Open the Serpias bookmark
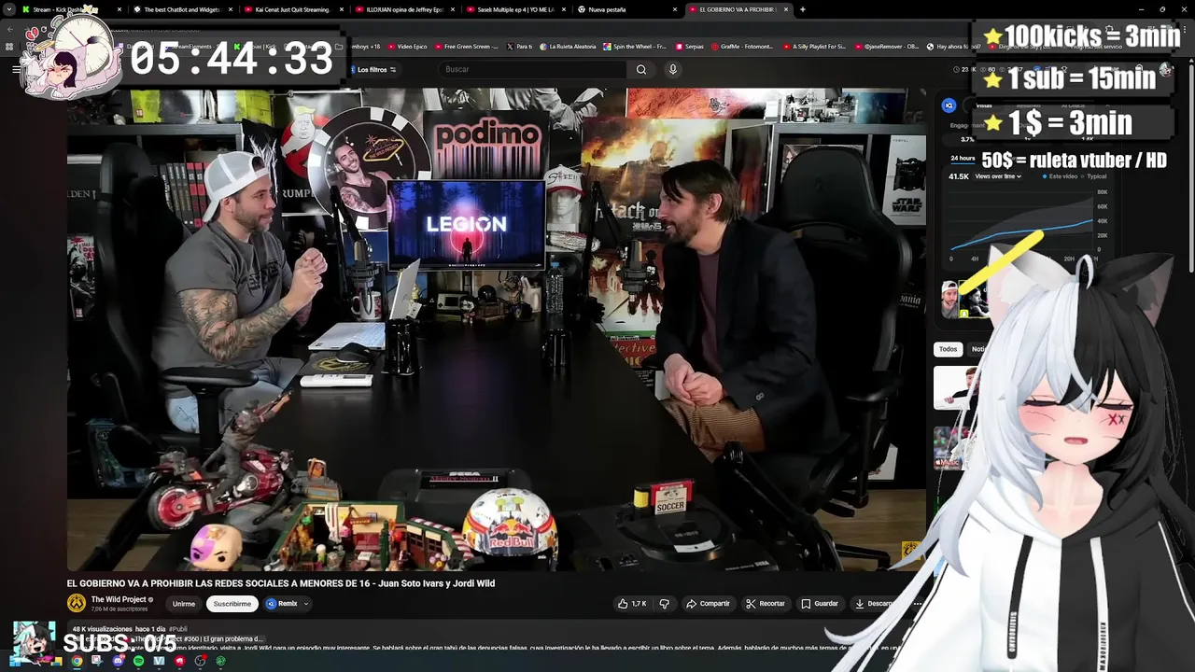This screenshot has width=1195, height=672. (x=689, y=46)
